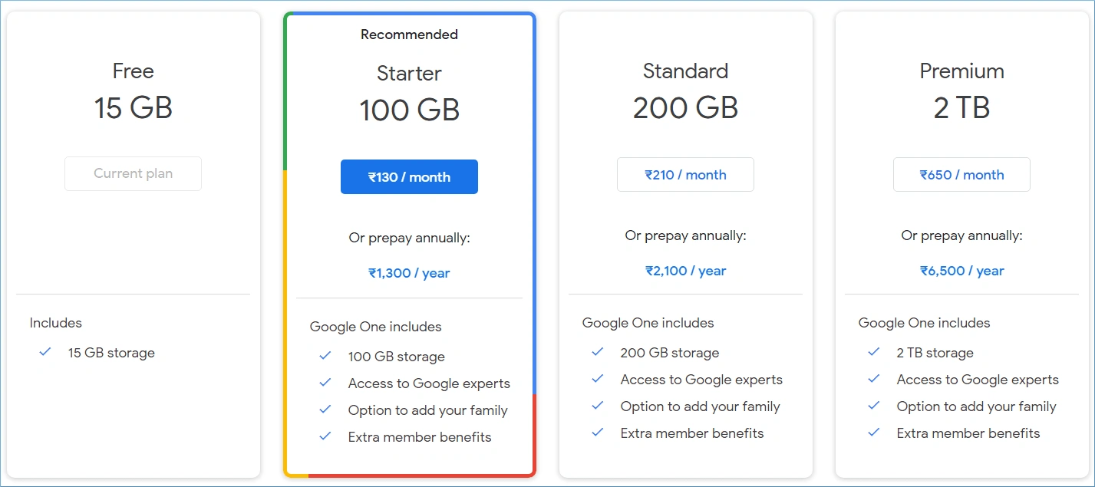Click the checkmark for Premium's Access to Google experts
Image resolution: width=1095 pixels, height=487 pixels.
click(x=873, y=379)
